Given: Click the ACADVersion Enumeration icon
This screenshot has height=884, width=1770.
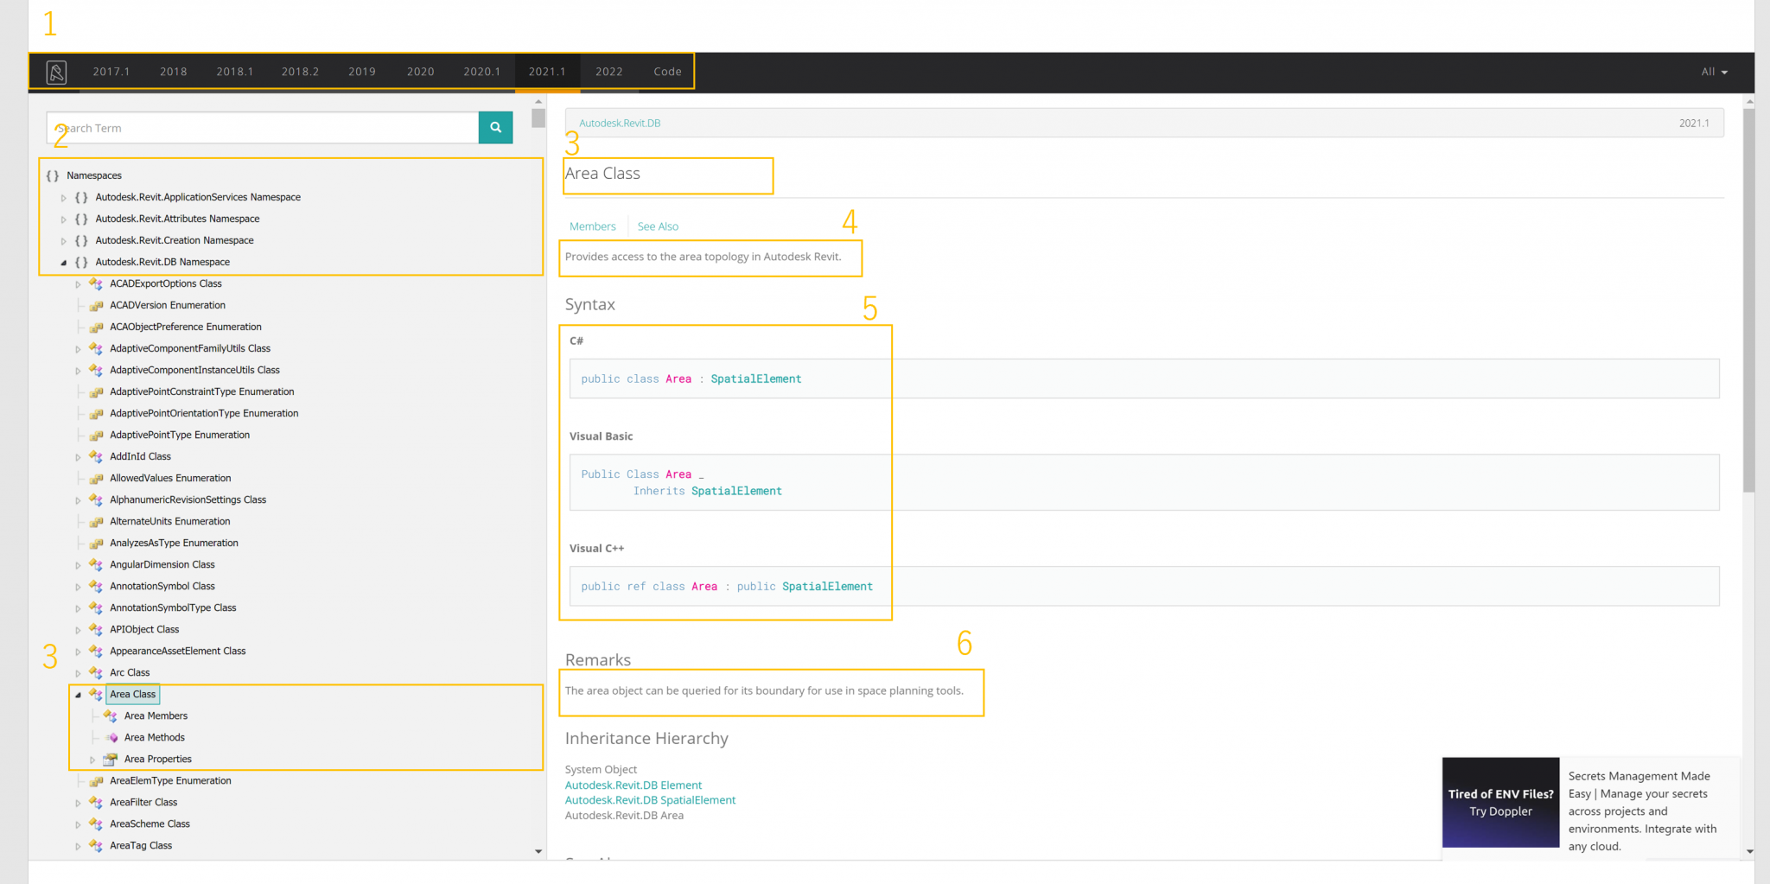Looking at the screenshot, I should tap(97, 306).
